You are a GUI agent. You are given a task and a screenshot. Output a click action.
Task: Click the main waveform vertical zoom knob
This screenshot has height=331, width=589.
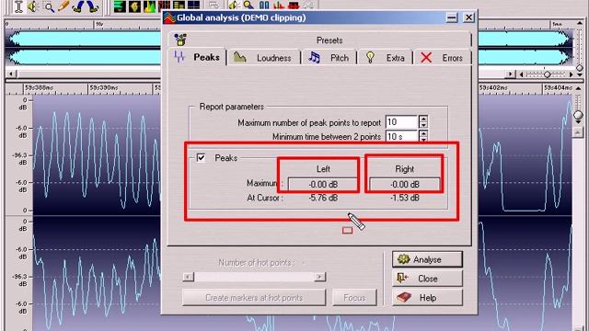point(578,115)
